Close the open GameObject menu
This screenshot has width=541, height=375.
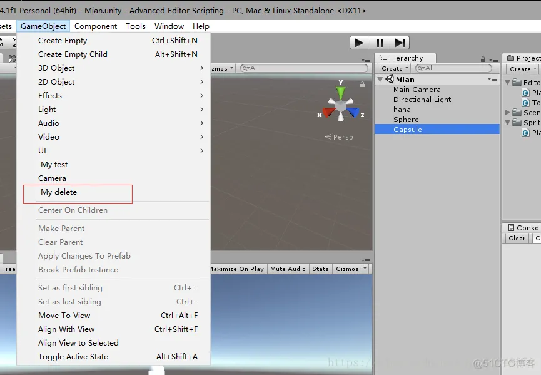pyautogui.click(x=43, y=26)
